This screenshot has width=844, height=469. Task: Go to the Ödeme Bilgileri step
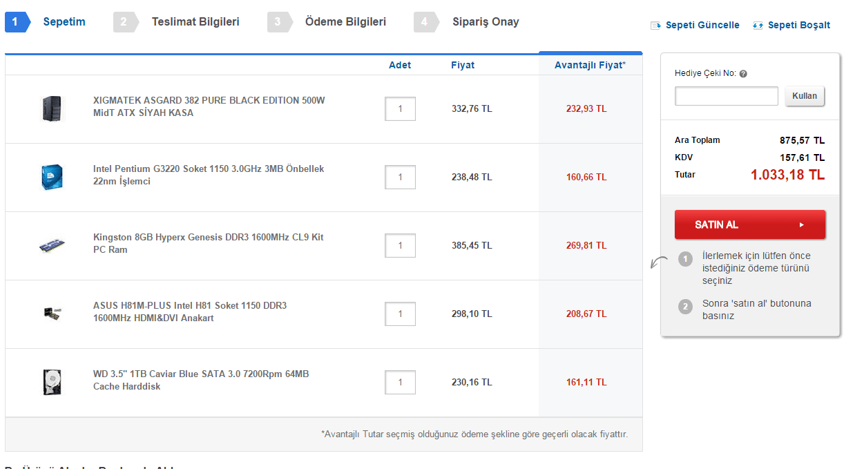(x=345, y=22)
